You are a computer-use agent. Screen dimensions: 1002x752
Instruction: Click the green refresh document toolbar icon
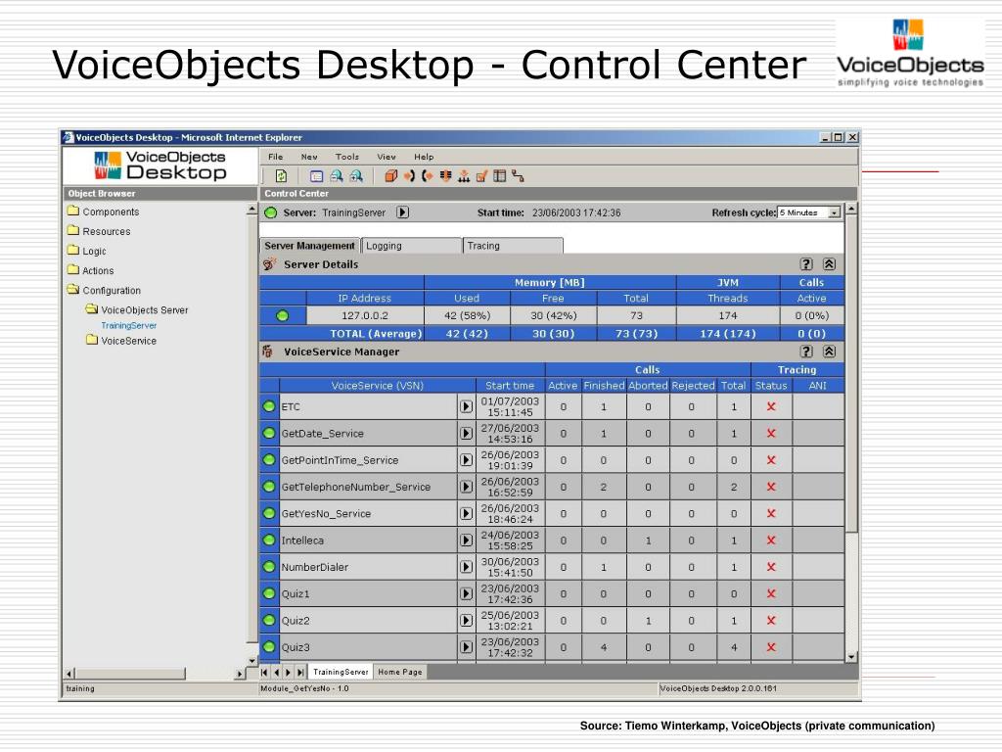point(281,176)
